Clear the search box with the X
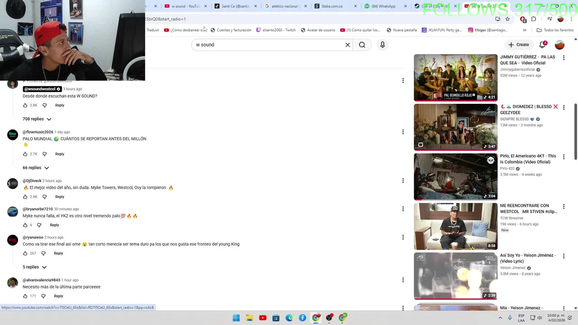This screenshot has height=325, width=578. click(x=348, y=45)
